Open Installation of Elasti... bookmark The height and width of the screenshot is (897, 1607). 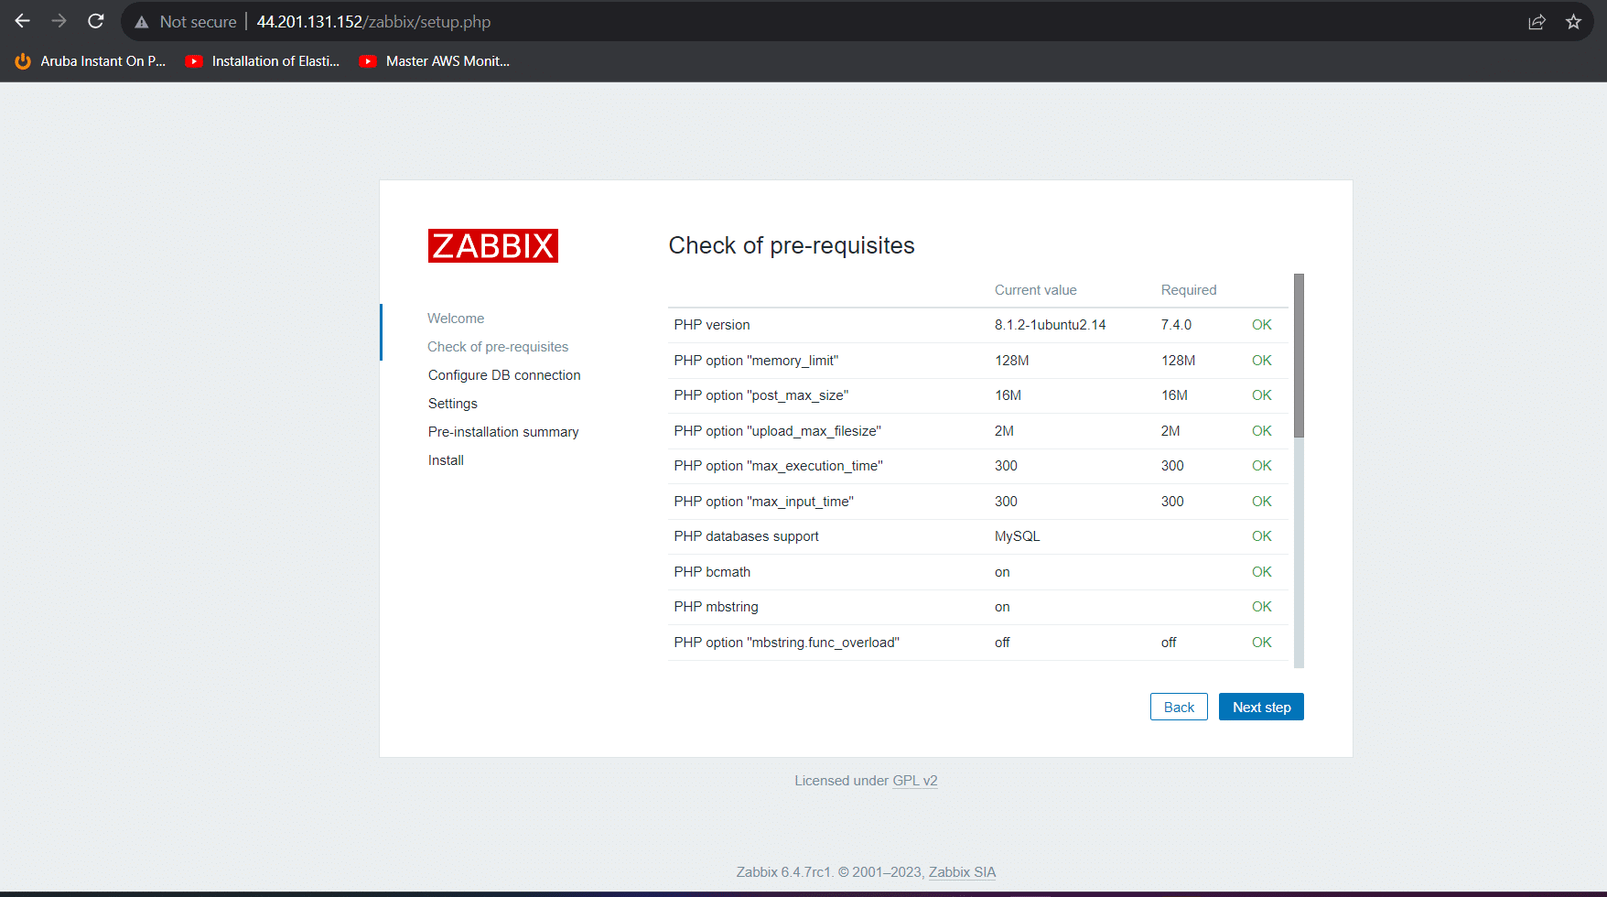coord(263,61)
